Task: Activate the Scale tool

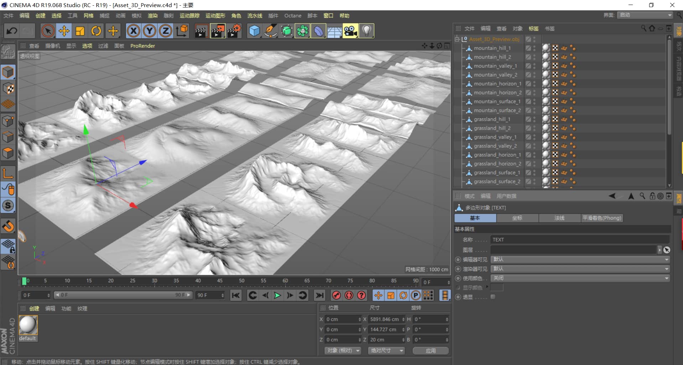Action: tap(80, 31)
